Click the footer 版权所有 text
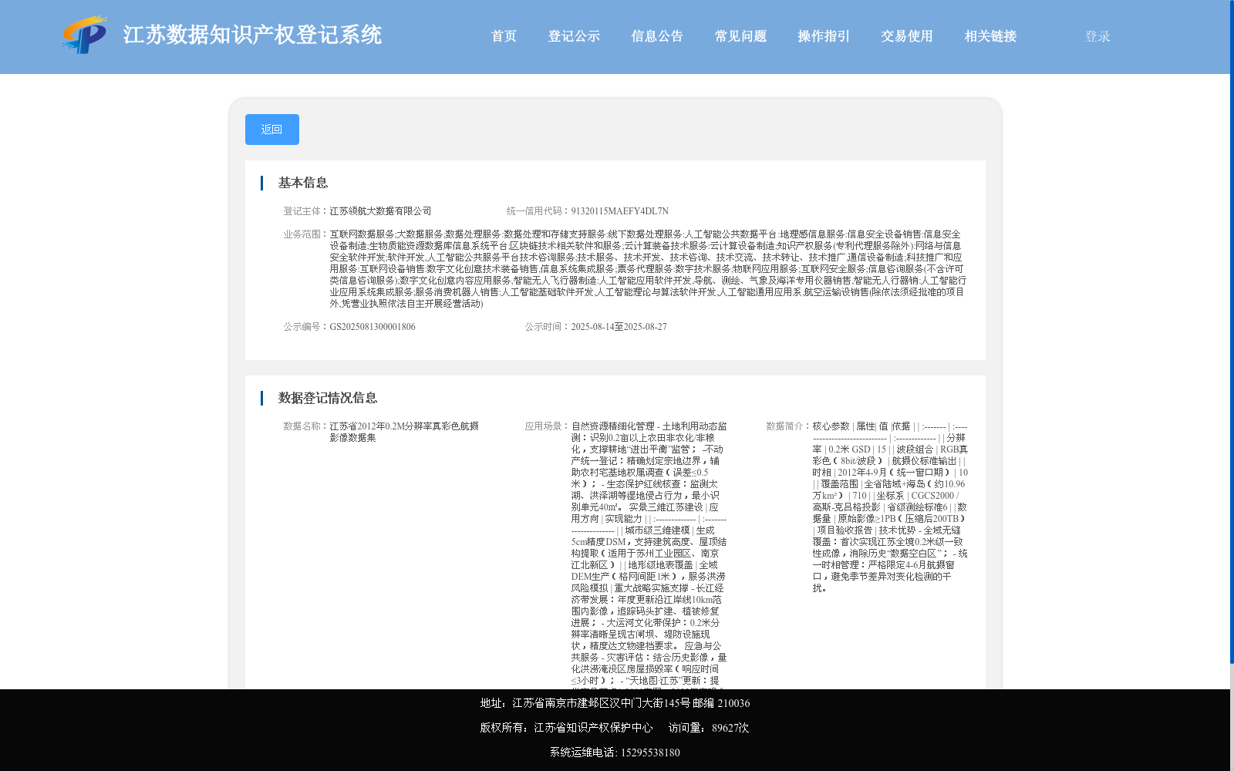This screenshot has width=1234, height=771. [567, 728]
